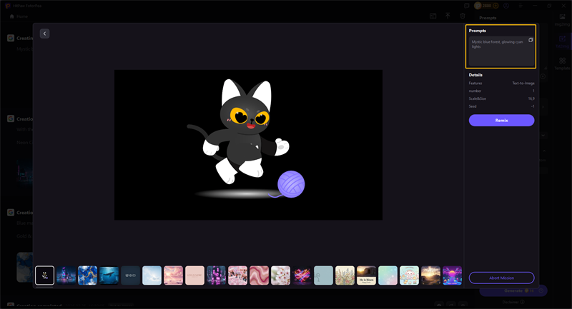Click the trash icon in background toolbar

[x=463, y=16]
